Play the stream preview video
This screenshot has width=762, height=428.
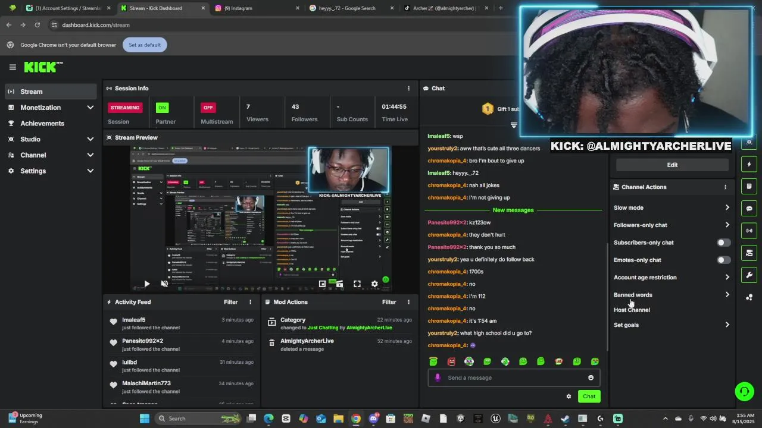(147, 284)
